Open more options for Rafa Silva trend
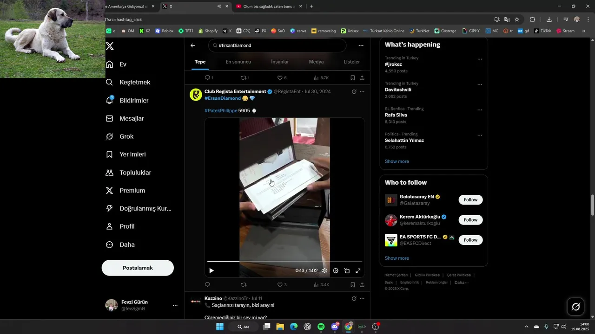 (x=480, y=110)
